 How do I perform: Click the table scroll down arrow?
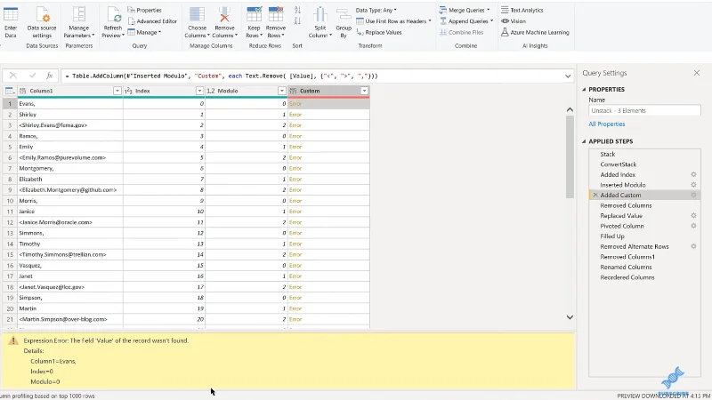click(x=570, y=317)
